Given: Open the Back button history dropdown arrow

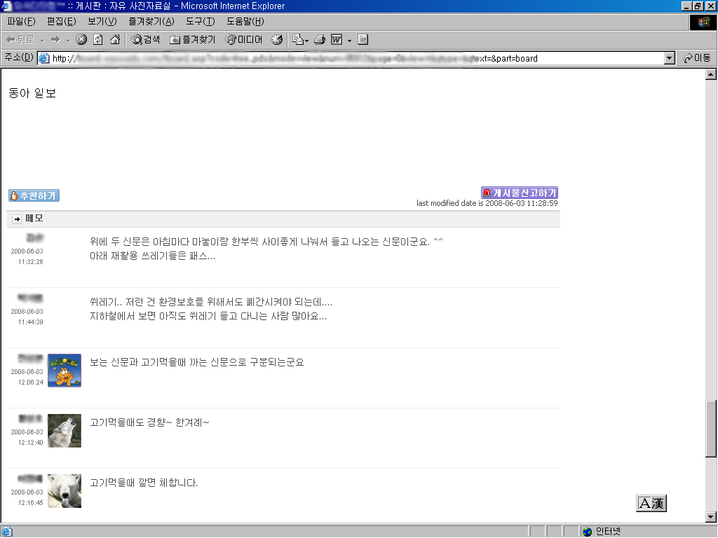Looking at the screenshot, I should pos(42,41).
